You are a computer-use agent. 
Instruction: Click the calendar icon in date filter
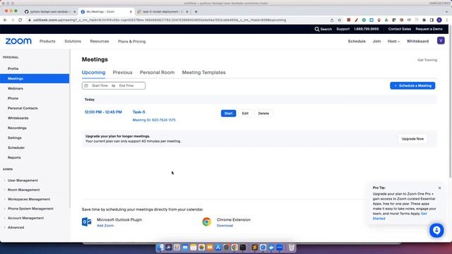[x=86, y=85]
